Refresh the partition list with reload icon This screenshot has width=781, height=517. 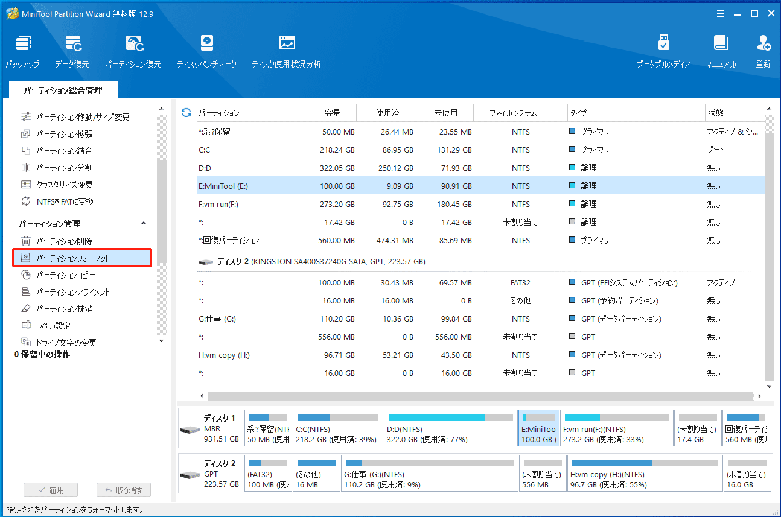pyautogui.click(x=186, y=113)
